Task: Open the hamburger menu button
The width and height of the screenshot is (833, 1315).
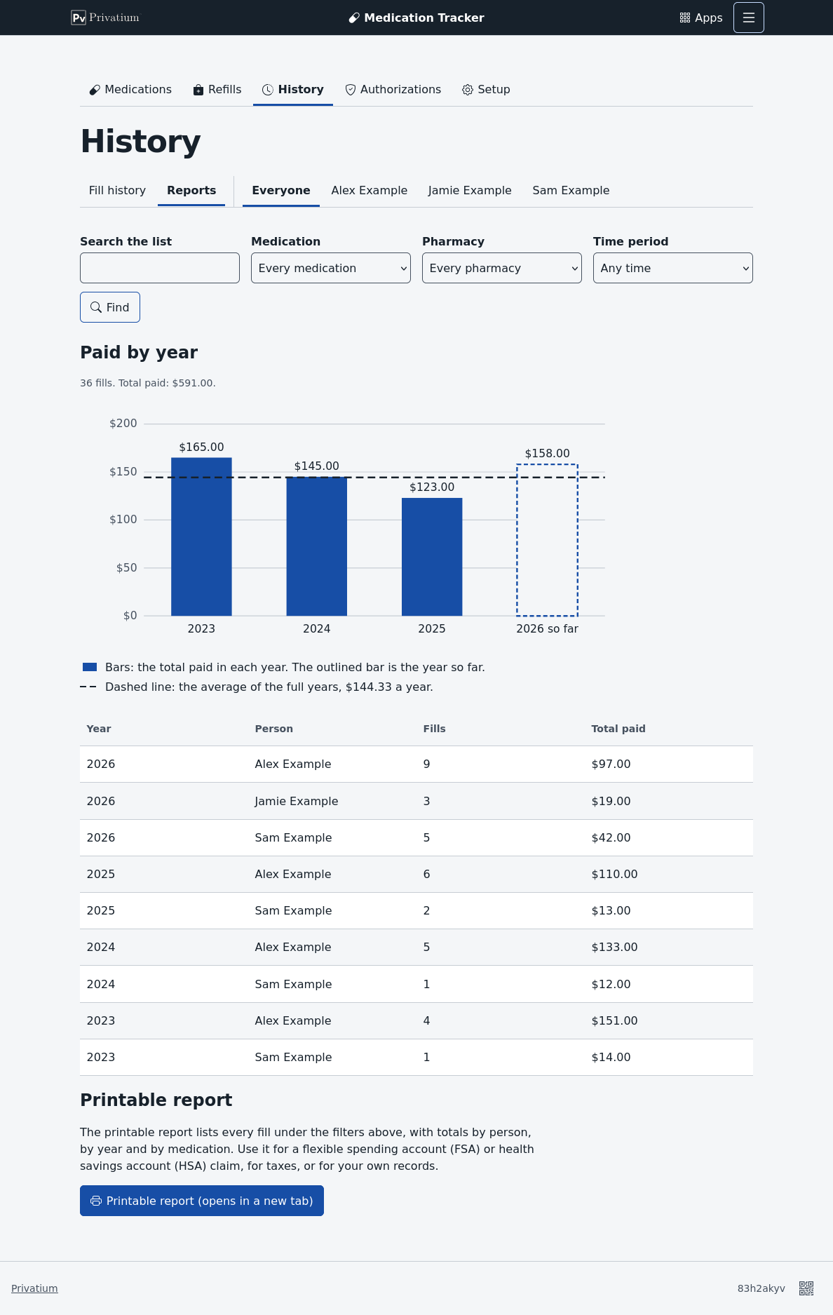Action: click(749, 18)
